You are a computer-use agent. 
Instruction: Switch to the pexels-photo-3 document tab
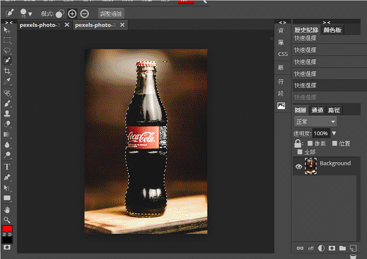(40, 25)
